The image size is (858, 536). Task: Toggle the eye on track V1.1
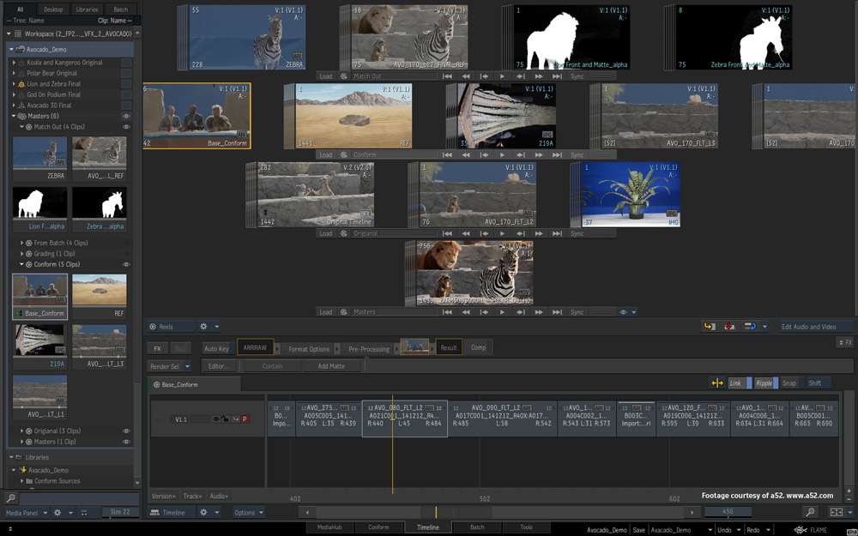tap(216, 419)
